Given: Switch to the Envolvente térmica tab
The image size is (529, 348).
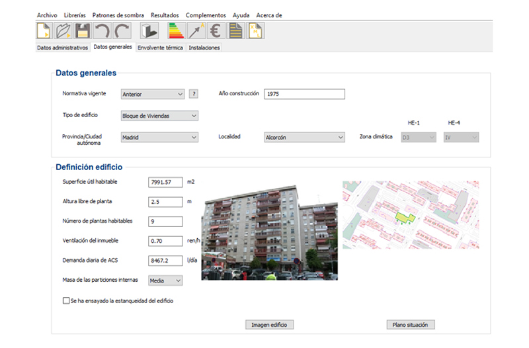Looking at the screenshot, I should [160, 48].
